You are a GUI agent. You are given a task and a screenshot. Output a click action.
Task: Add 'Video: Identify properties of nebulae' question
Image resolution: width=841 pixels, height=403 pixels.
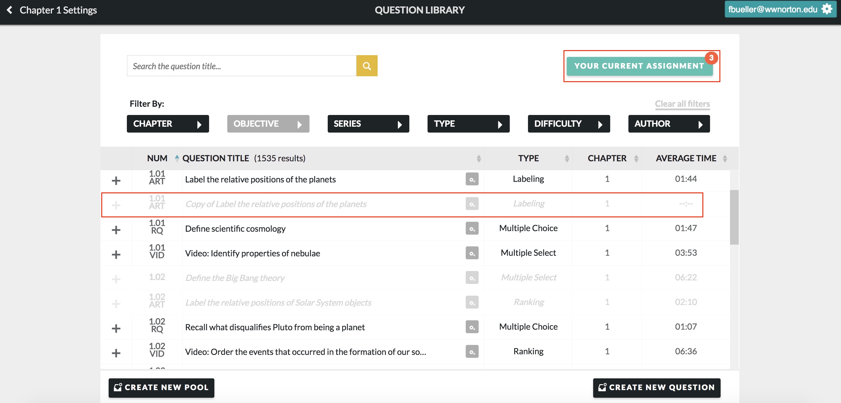pyautogui.click(x=116, y=254)
